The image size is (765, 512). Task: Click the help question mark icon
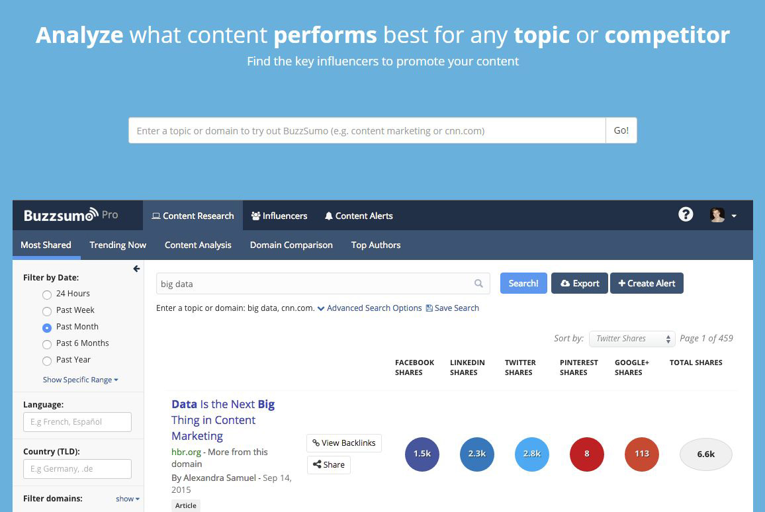pos(686,214)
